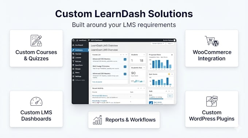Click the puzzle piece WP plugins icon

tap(212, 101)
